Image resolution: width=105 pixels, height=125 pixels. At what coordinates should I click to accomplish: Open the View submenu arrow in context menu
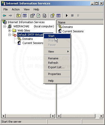click(x=68, y=52)
